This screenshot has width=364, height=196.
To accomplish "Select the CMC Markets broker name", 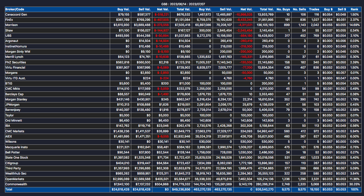I will point(15,131).
